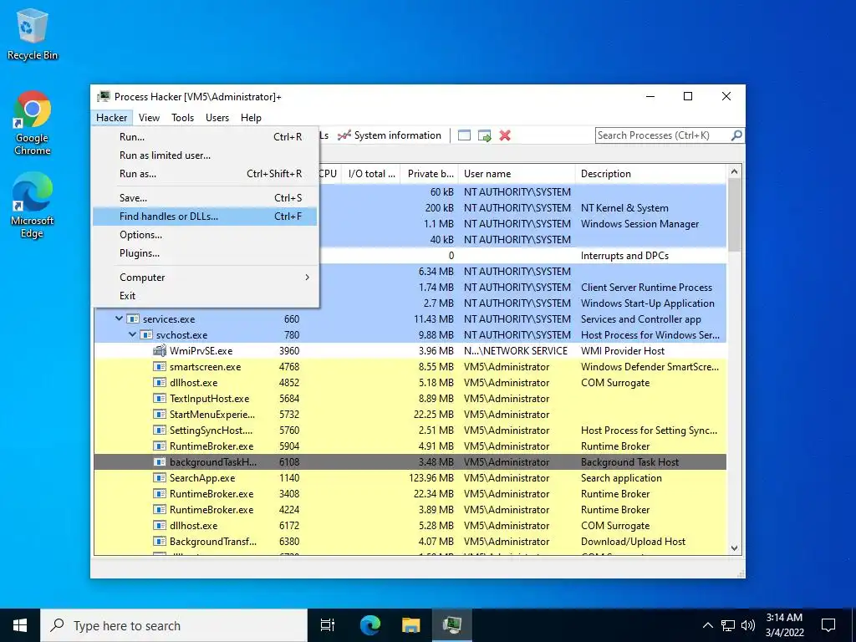The image size is (856, 642).
Task: Select Run as... menu entry
Action: (x=205, y=174)
